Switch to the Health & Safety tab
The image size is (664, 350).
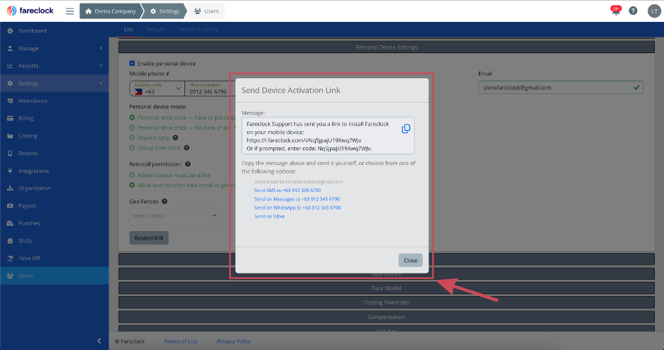[198, 29]
